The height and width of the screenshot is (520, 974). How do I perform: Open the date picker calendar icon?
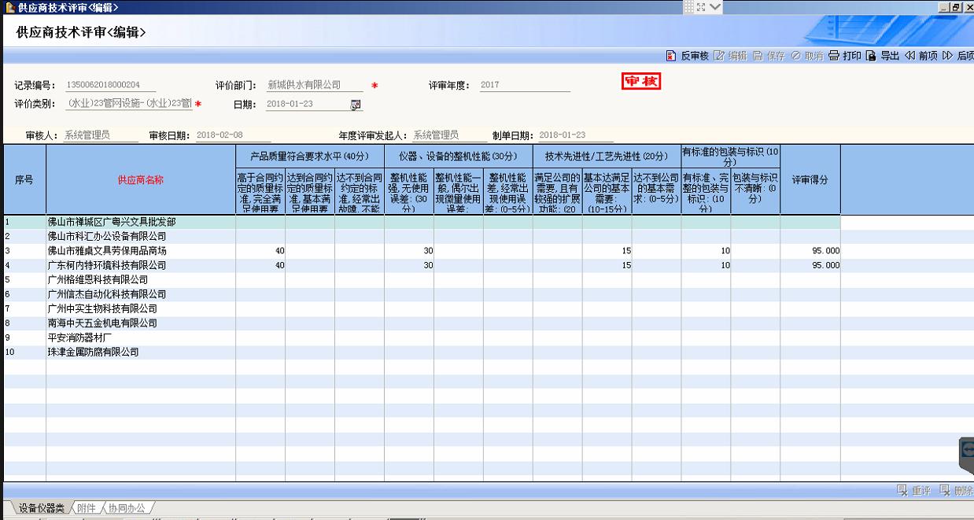tap(356, 105)
